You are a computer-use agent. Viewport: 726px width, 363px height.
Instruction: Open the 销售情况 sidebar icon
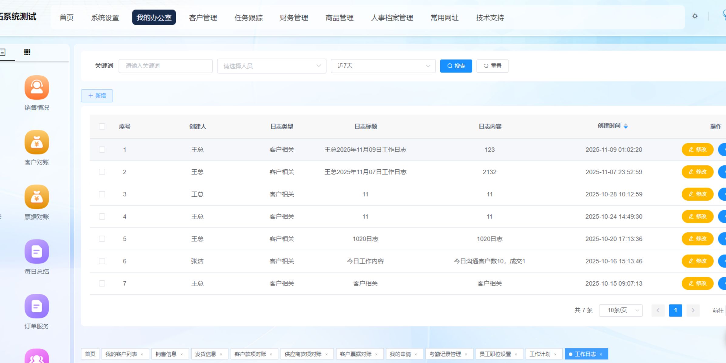point(37,87)
